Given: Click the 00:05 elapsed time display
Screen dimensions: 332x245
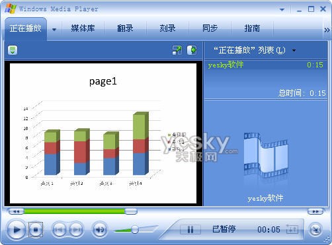Looking at the screenshot, I should [269, 230].
